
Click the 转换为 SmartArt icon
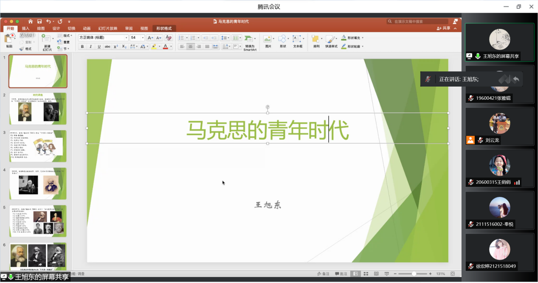pos(249,41)
